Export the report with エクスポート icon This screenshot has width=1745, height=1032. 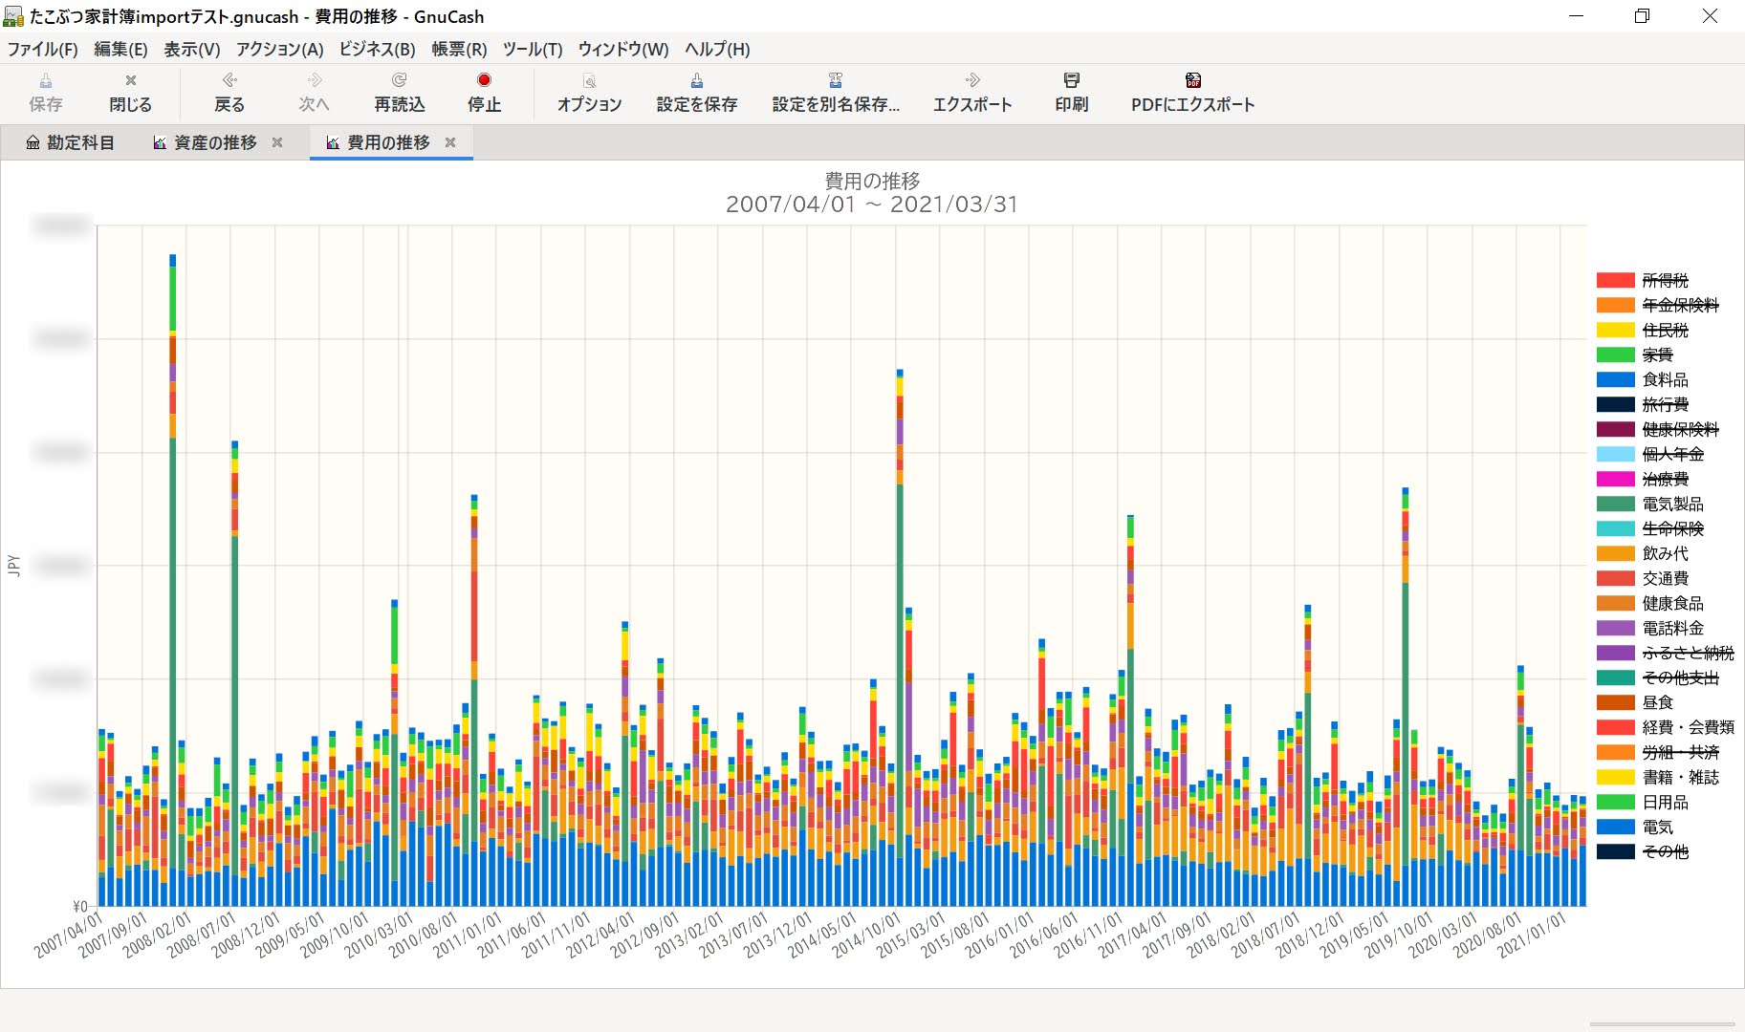[972, 80]
